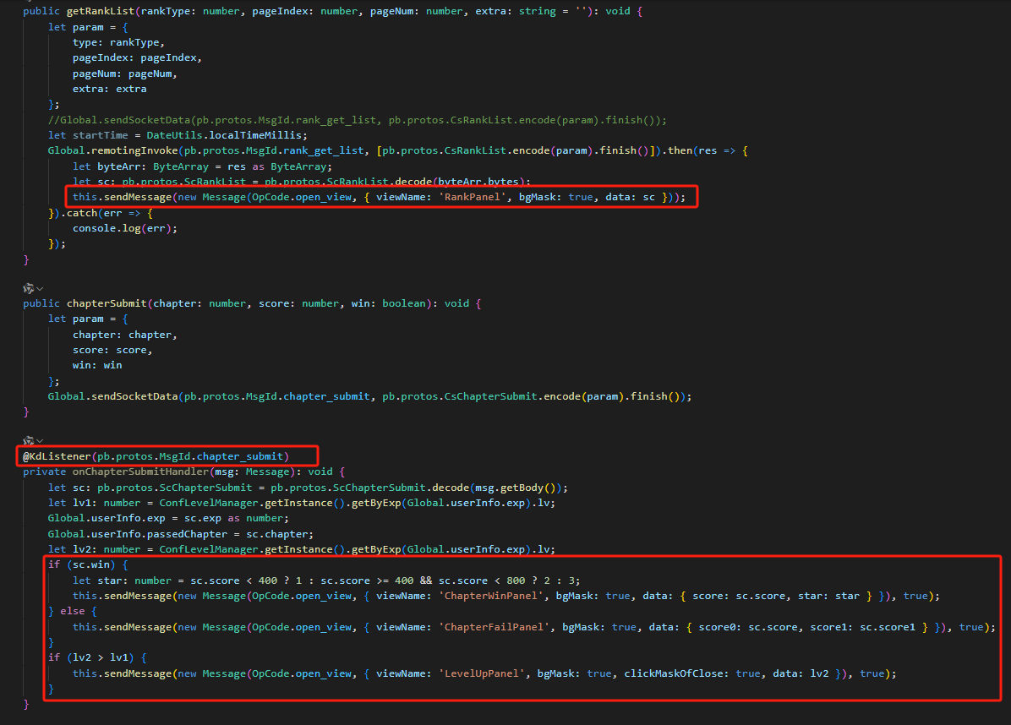Click the "star: number" declaration
Viewport: 1011px width, 725px height.
click(x=134, y=581)
